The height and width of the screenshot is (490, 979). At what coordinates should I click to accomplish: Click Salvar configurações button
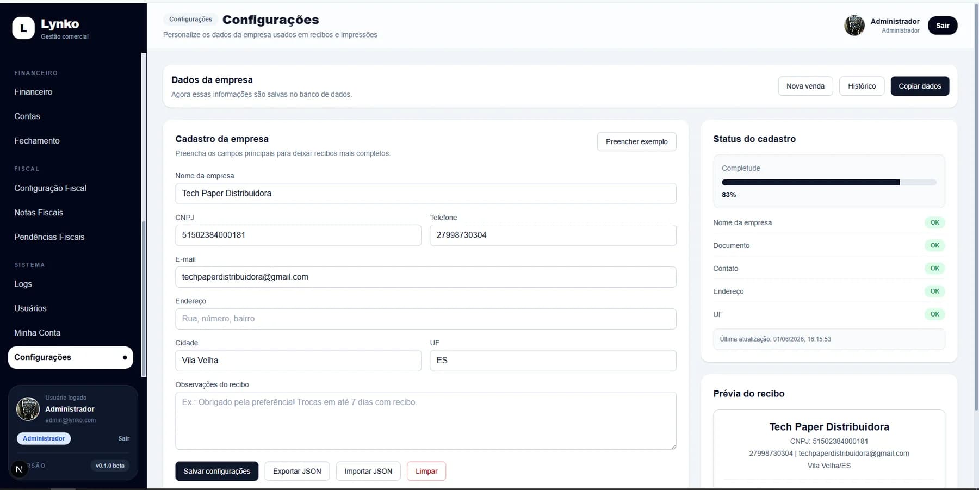pos(216,471)
